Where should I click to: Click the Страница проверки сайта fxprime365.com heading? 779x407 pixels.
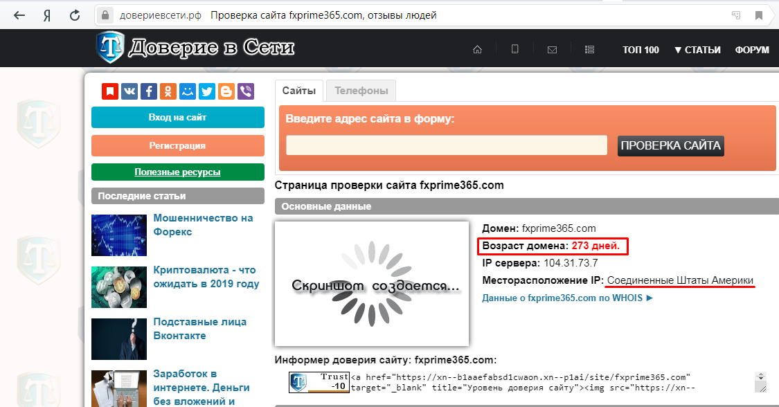click(x=389, y=185)
